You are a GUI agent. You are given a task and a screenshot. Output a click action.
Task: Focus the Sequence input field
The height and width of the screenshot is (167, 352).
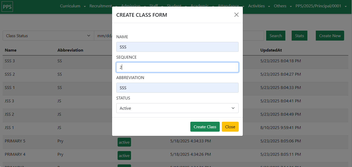pyautogui.click(x=177, y=67)
